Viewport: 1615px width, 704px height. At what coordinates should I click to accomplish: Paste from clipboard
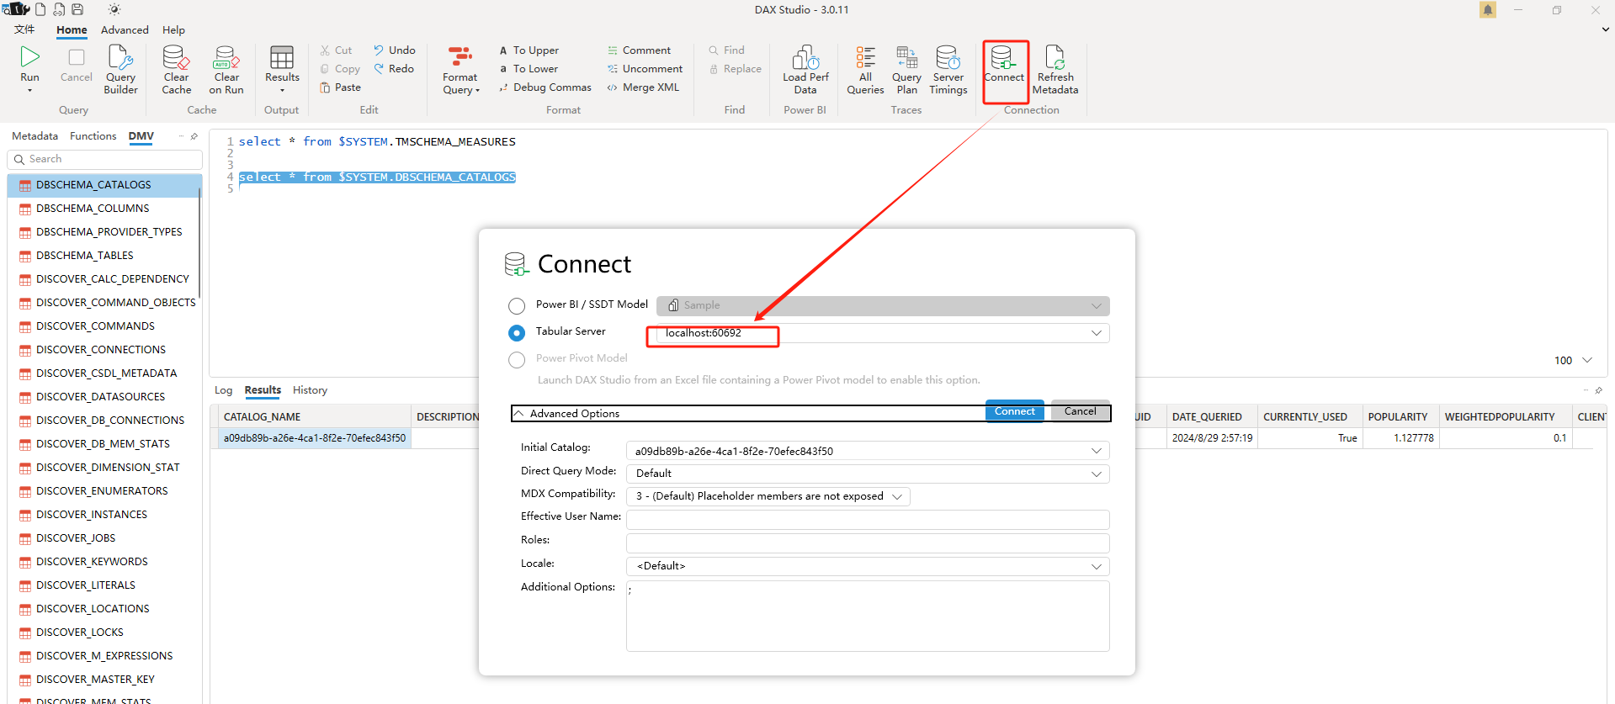click(341, 87)
